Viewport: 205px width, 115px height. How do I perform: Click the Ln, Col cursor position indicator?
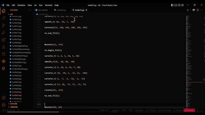[x=104, y=110]
